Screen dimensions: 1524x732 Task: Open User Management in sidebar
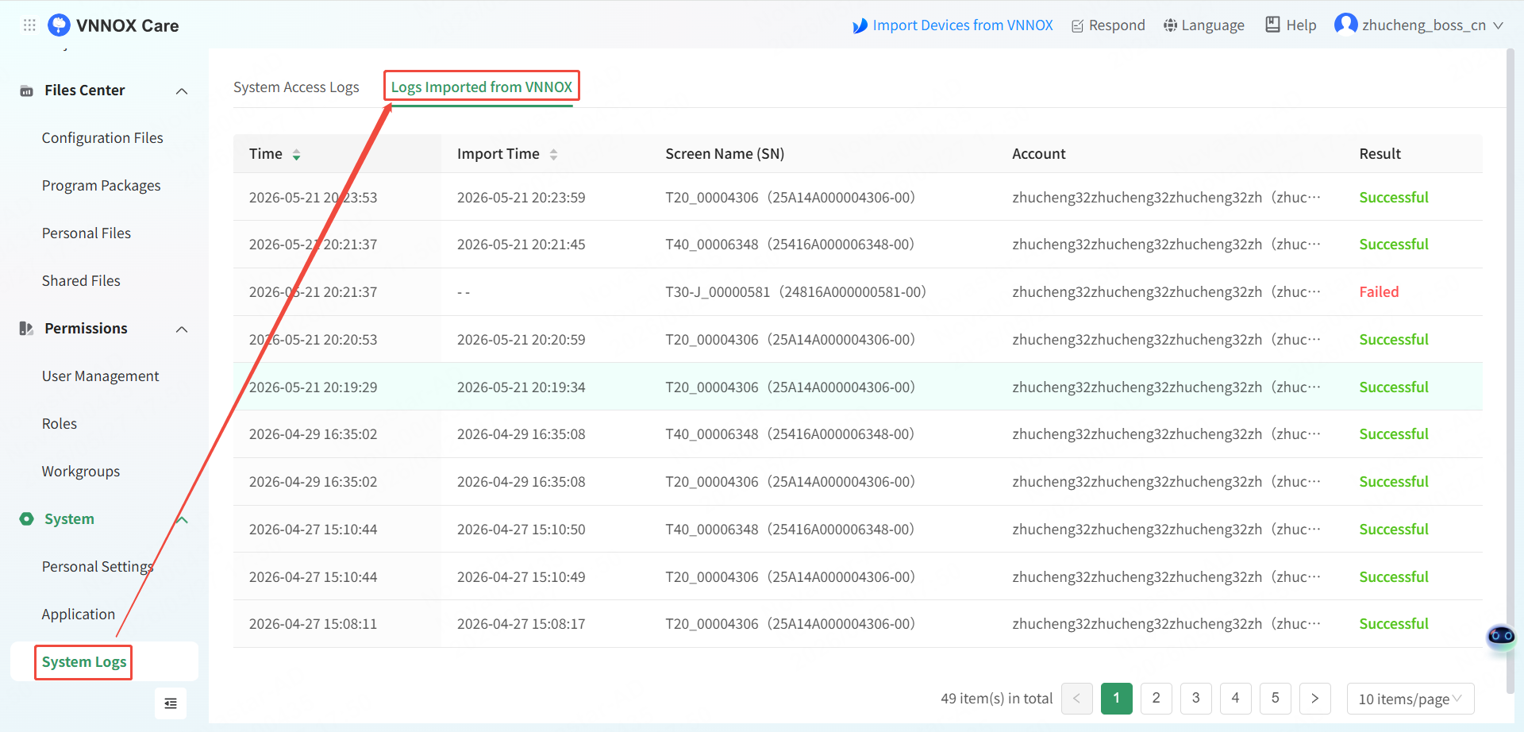(x=100, y=376)
